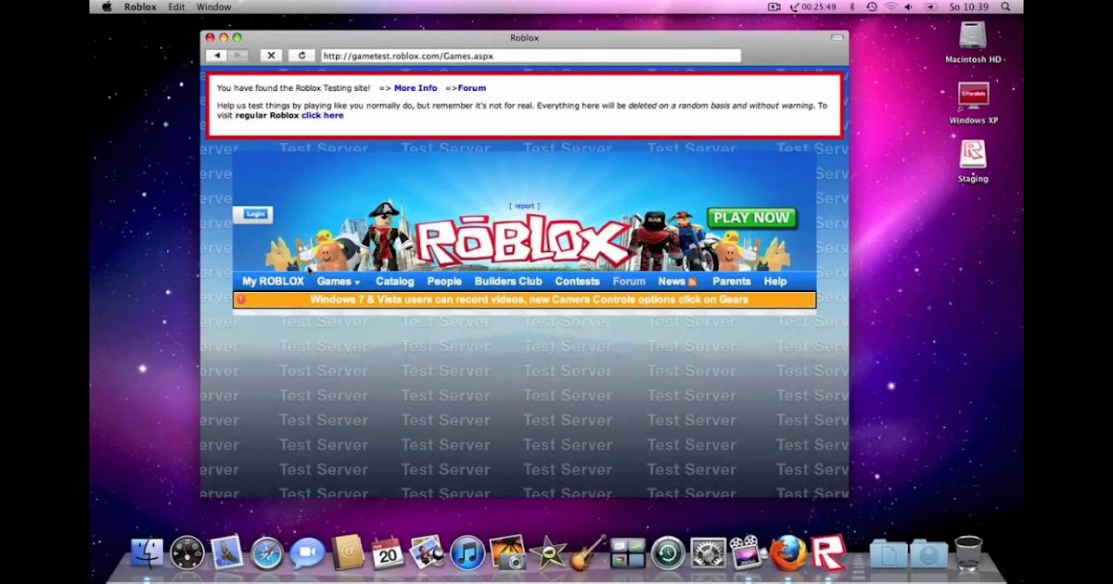Open iCal calendar icon in dock
The image size is (1113, 584).
pos(387,553)
